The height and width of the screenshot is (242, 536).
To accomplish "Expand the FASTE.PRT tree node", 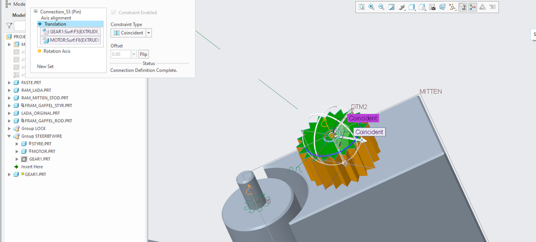I will coord(9,83).
